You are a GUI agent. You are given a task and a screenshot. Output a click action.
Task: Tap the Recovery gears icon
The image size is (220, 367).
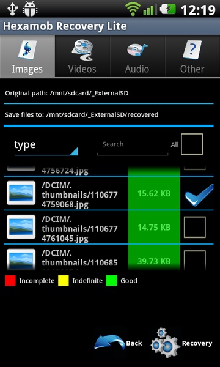click(x=165, y=343)
